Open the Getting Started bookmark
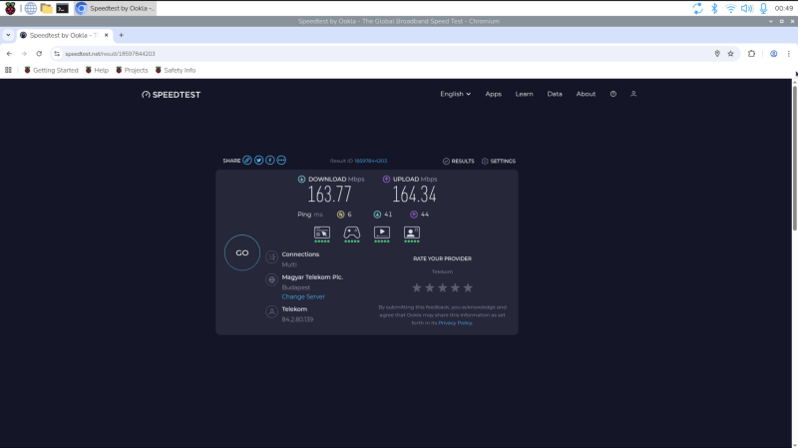 click(x=52, y=70)
